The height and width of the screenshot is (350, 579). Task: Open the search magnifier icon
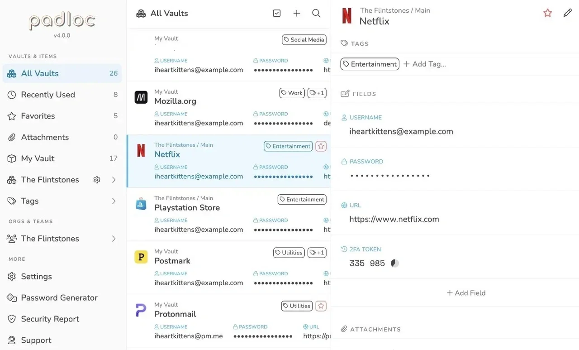point(317,14)
